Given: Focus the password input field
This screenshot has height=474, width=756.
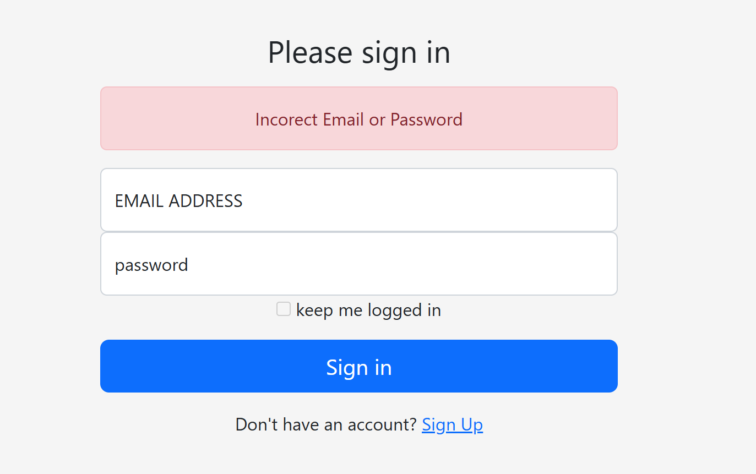Looking at the screenshot, I should (358, 264).
